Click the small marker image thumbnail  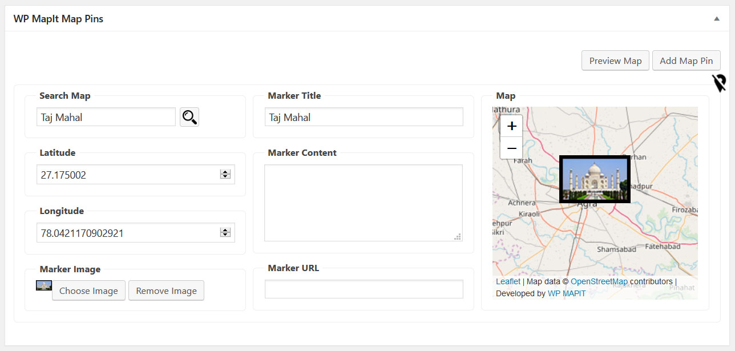(x=44, y=285)
